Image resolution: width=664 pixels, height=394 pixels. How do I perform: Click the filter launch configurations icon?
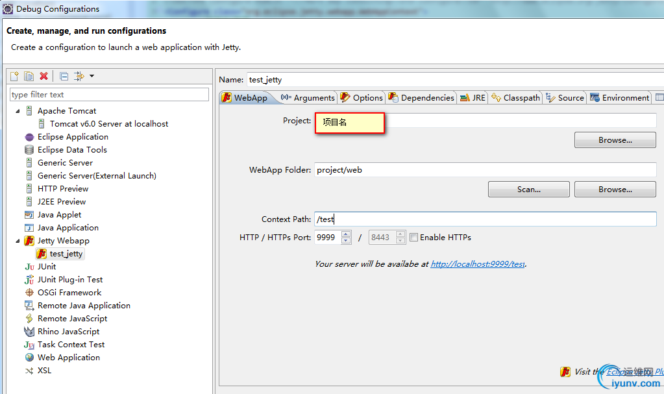[x=79, y=76]
